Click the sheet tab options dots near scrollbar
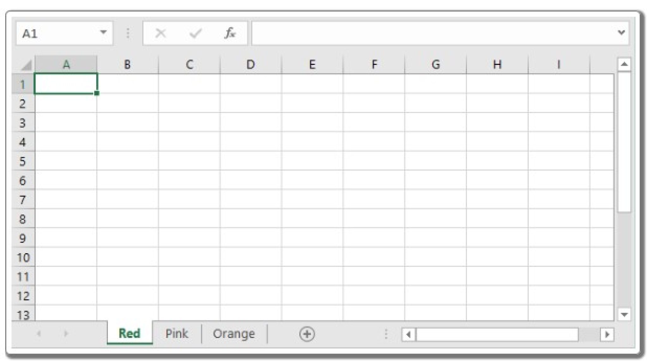Screen dimensions: 647x361 point(386,334)
